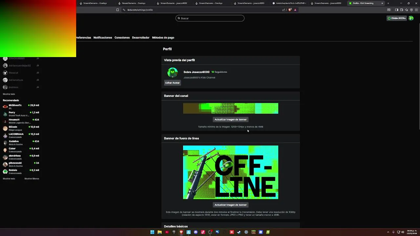Click the channel banner preview image
The image size is (420, 236).
click(231, 108)
